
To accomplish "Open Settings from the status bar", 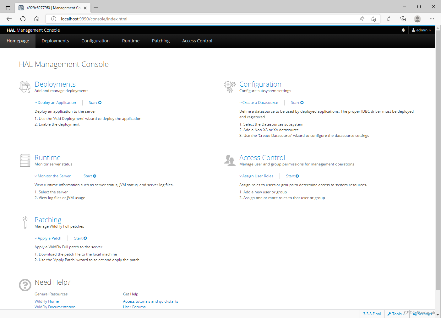I will [x=423, y=314].
